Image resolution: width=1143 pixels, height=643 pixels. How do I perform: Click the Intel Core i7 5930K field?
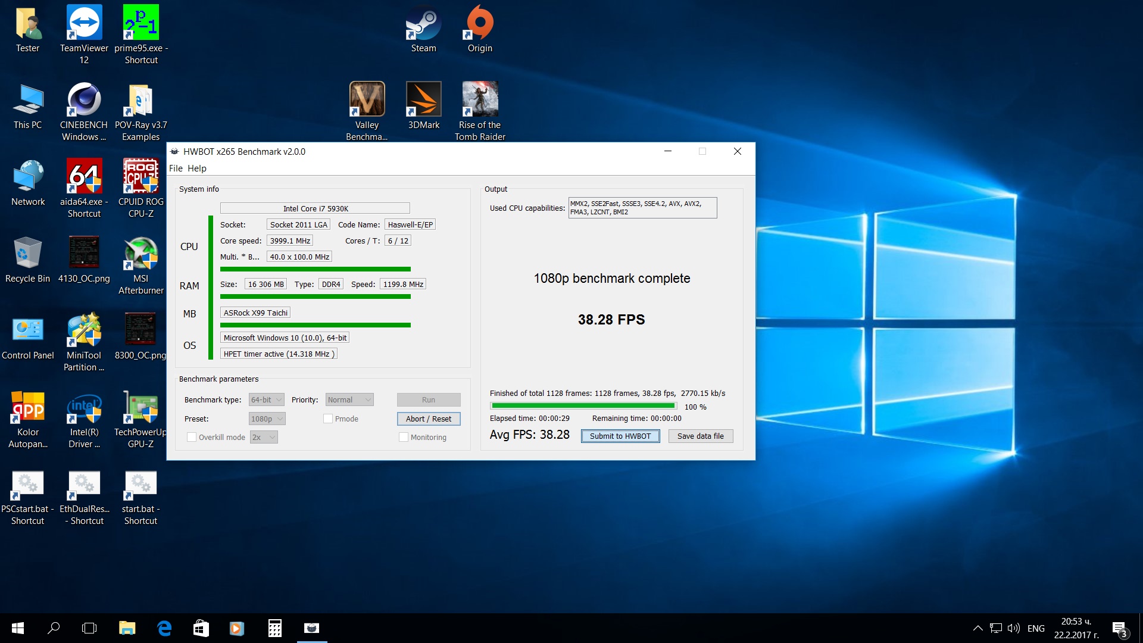point(315,208)
